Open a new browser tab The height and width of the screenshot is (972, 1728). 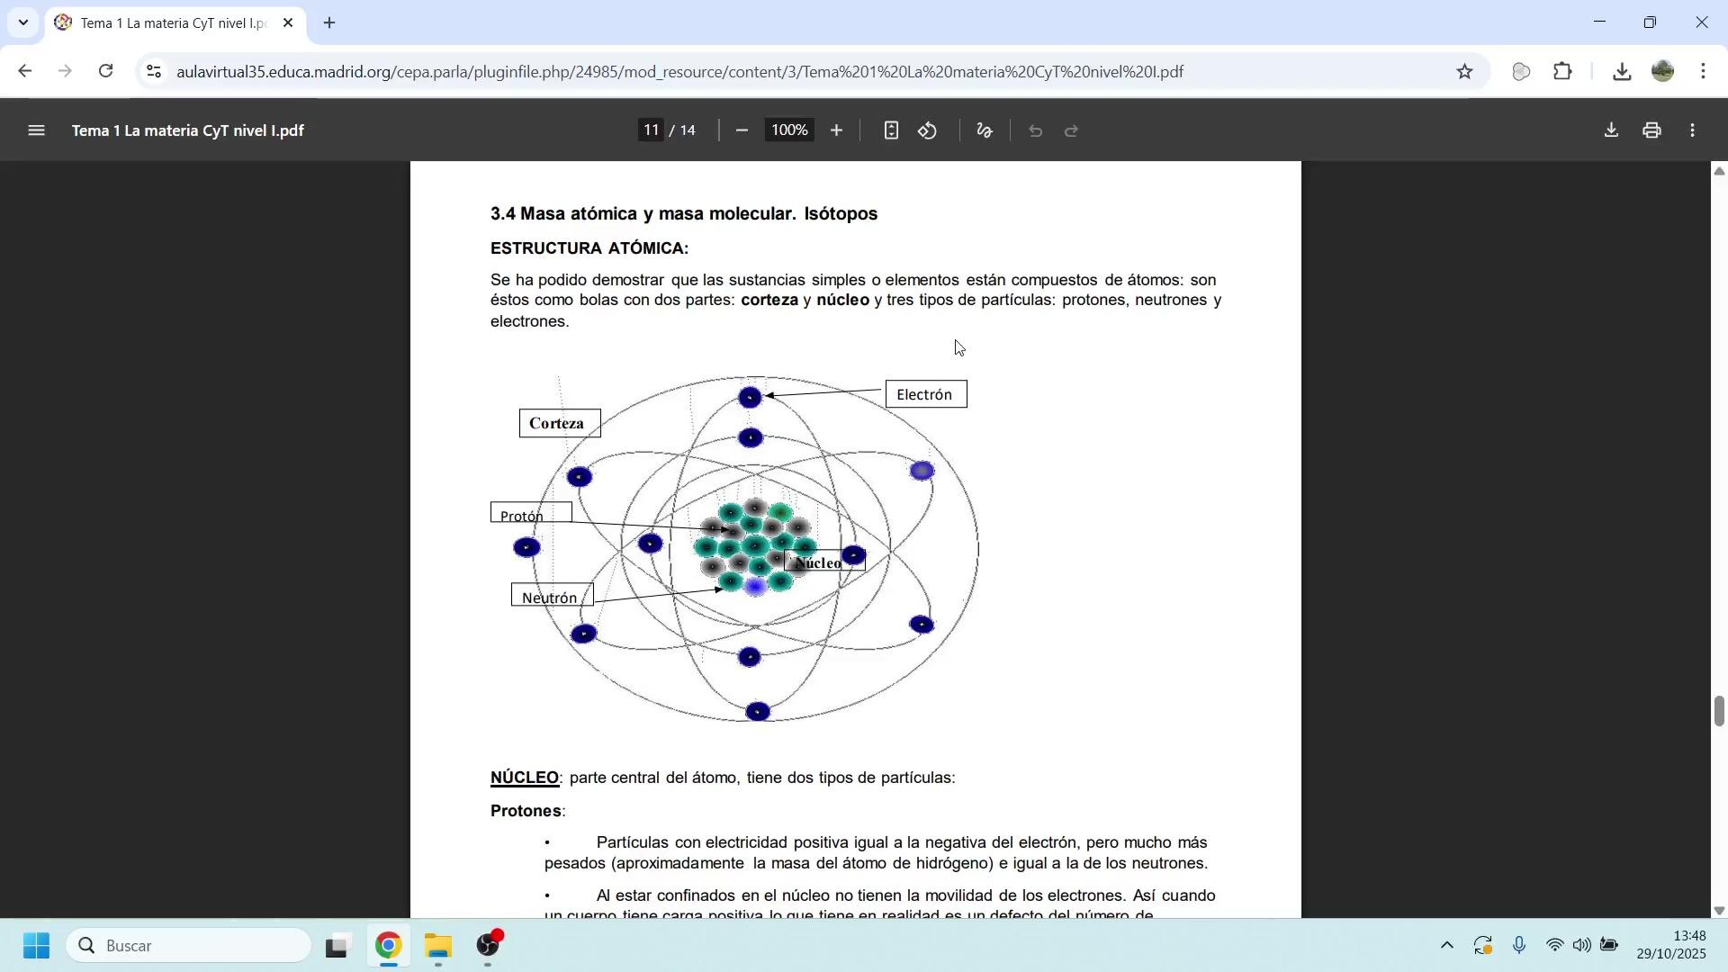(329, 23)
